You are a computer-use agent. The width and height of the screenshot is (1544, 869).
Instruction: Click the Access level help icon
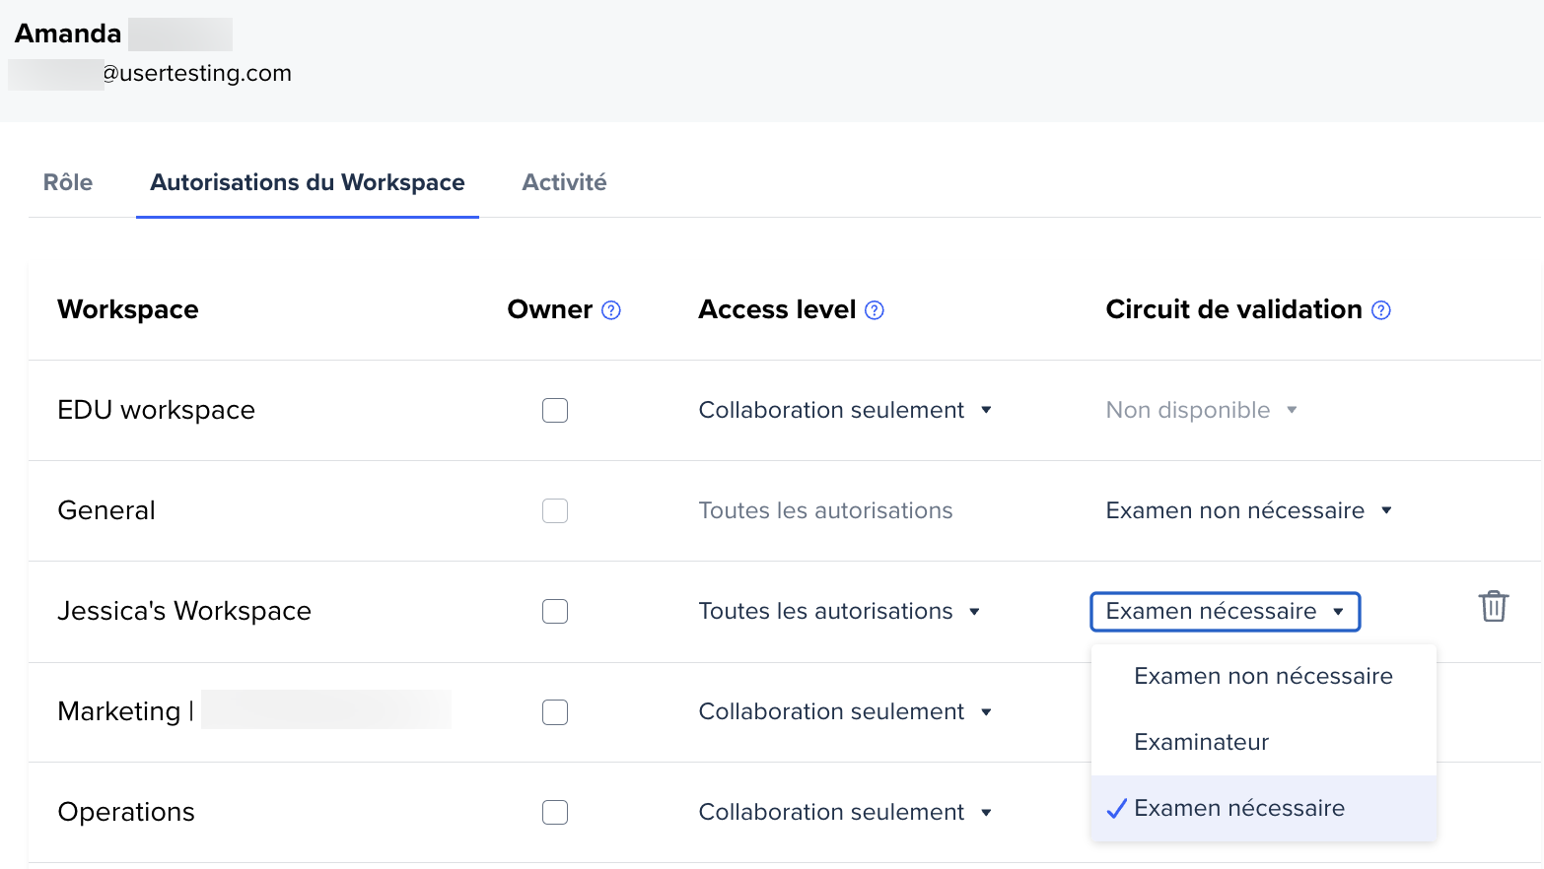(x=875, y=310)
